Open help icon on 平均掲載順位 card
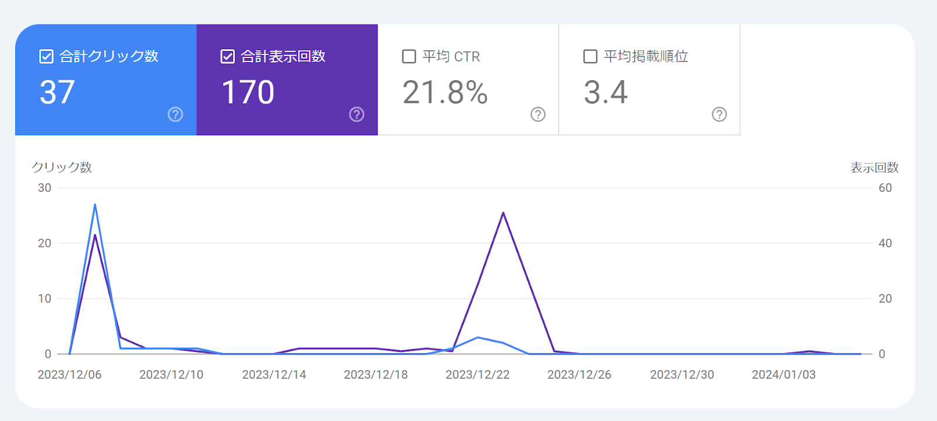Image resolution: width=937 pixels, height=421 pixels. 719,114
